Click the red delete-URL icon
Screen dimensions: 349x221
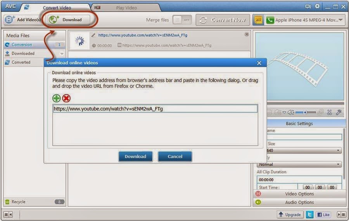click(x=66, y=98)
